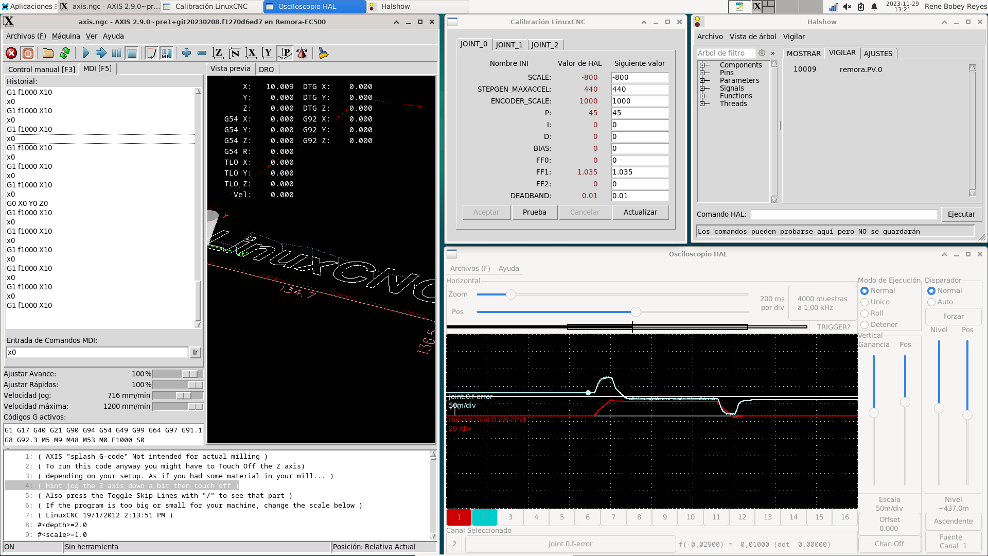Click Ejecutar to run the HAL command
Image resolution: width=988 pixels, height=556 pixels.
click(961, 214)
